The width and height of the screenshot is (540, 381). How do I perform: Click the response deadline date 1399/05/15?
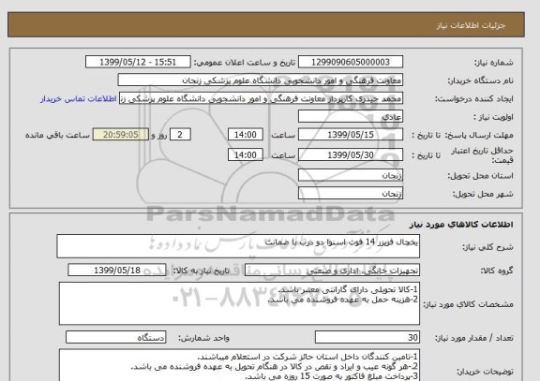[351, 135]
